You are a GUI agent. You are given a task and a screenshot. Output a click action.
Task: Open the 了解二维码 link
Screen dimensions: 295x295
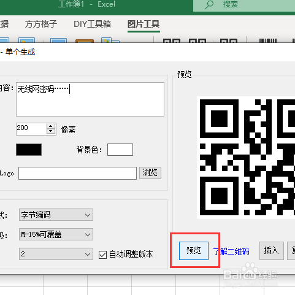pyautogui.click(x=231, y=251)
